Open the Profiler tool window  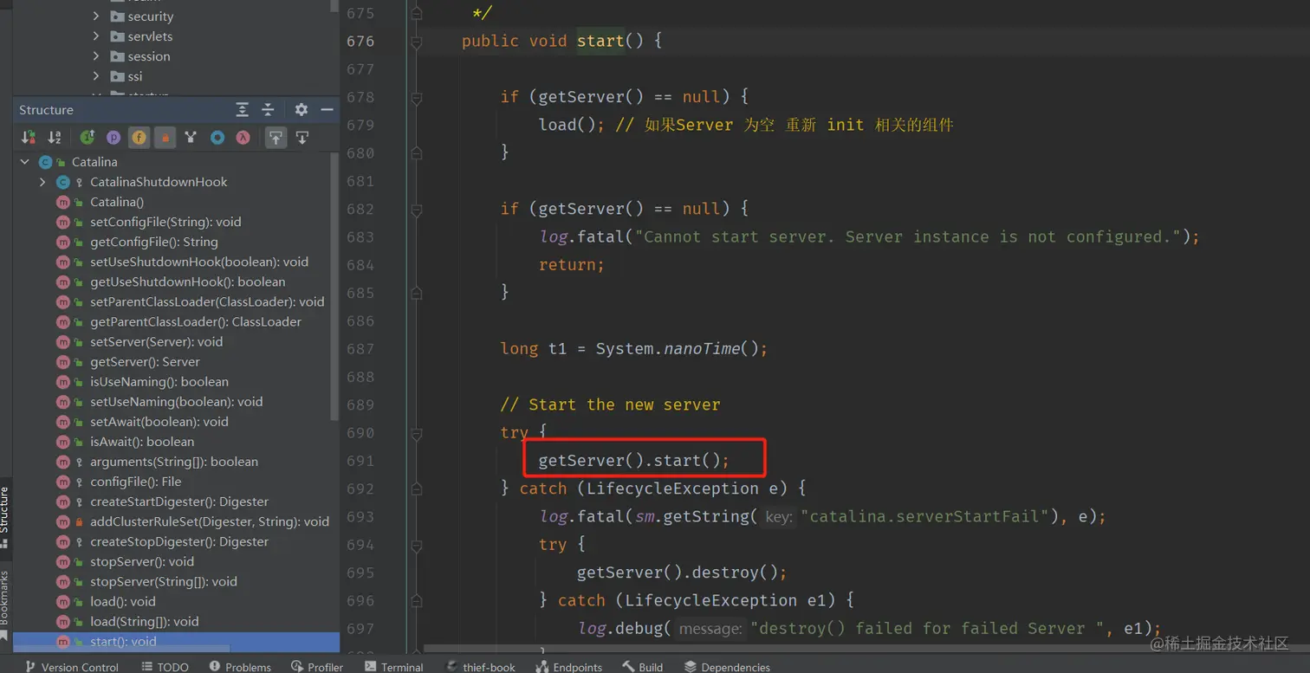(x=317, y=666)
